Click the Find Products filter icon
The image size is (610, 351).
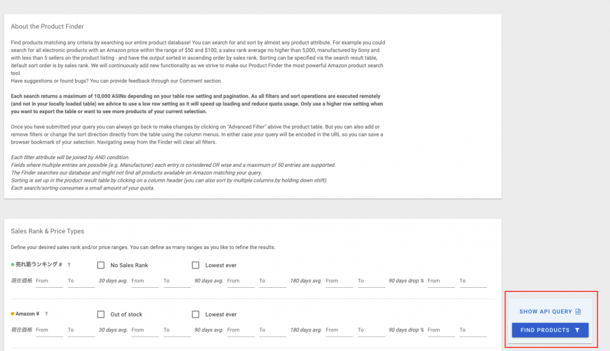tap(577, 330)
